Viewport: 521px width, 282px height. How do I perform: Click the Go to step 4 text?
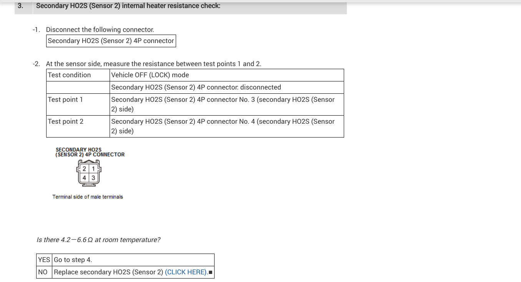(x=73, y=260)
